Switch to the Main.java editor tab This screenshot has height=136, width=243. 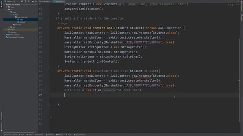pos(59,2)
